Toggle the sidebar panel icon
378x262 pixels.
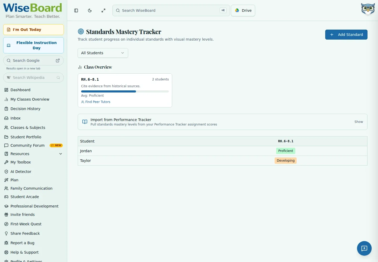click(76, 10)
